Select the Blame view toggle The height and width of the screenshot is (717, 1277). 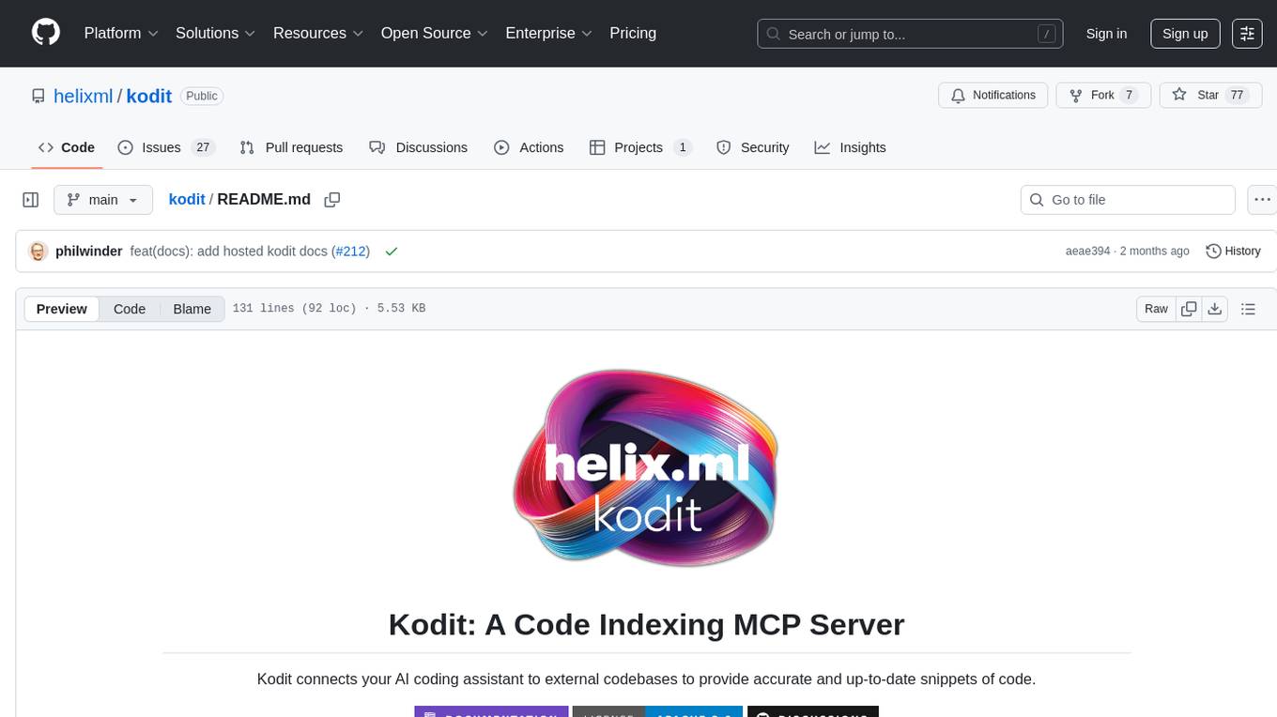pos(192,309)
